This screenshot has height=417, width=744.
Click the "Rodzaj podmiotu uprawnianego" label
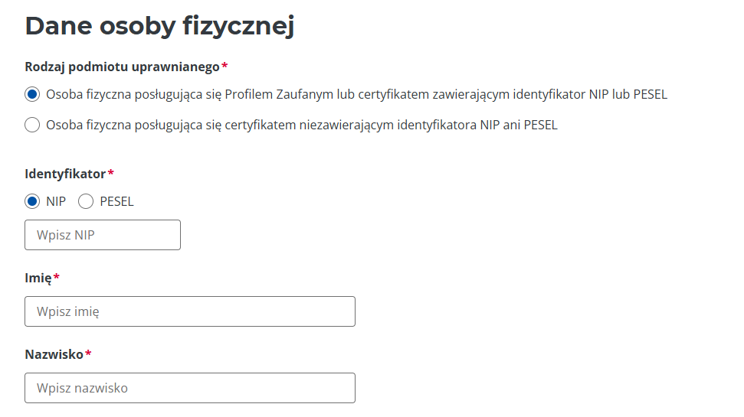point(122,67)
